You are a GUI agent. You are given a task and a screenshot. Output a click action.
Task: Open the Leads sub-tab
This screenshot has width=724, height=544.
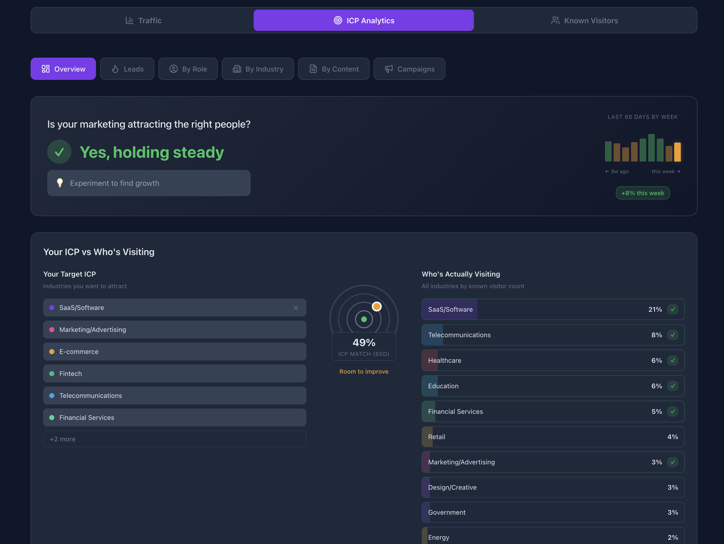[127, 69]
